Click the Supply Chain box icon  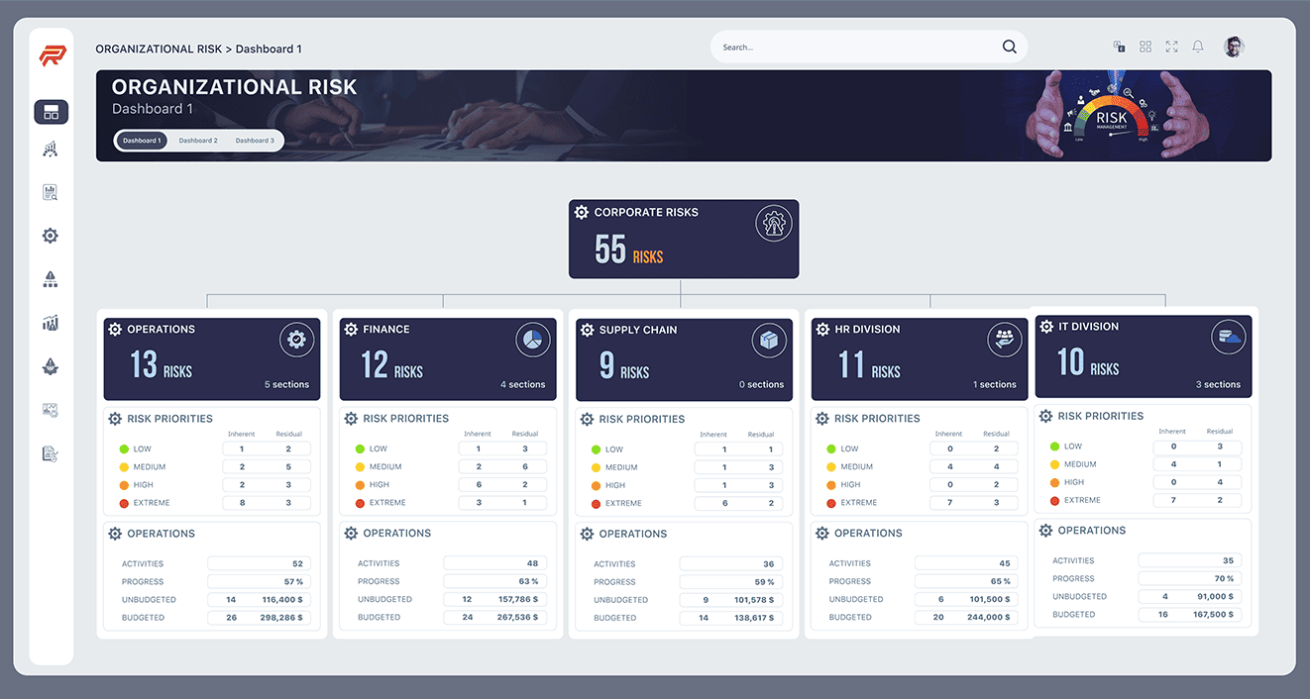769,341
